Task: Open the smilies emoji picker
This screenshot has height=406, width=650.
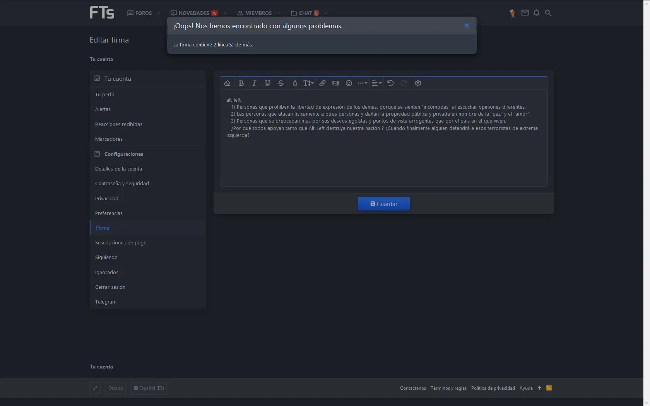Action: [349, 83]
